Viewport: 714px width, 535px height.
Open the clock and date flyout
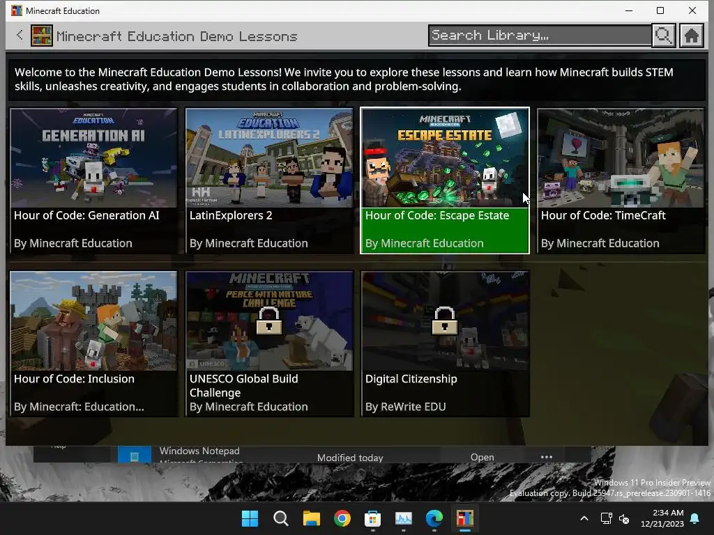tap(662, 518)
